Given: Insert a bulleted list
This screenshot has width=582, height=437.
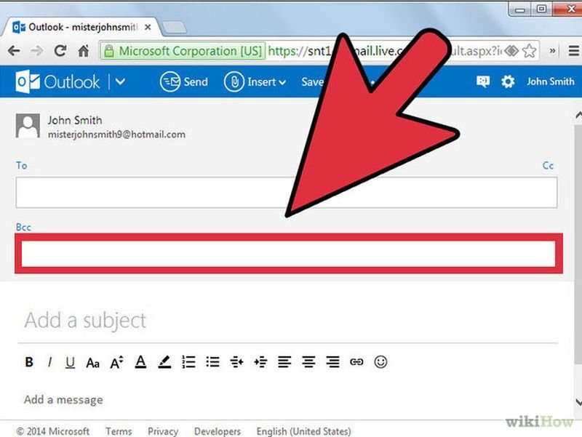Looking at the screenshot, I should coord(212,361).
